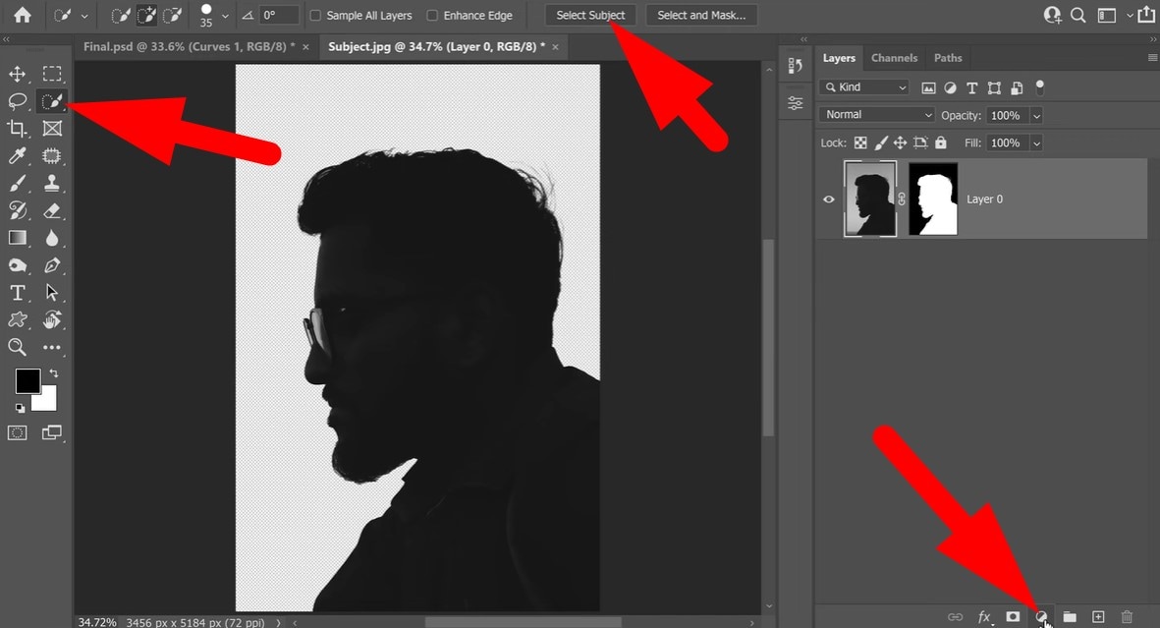Select the Path Selection tool

tap(52, 293)
